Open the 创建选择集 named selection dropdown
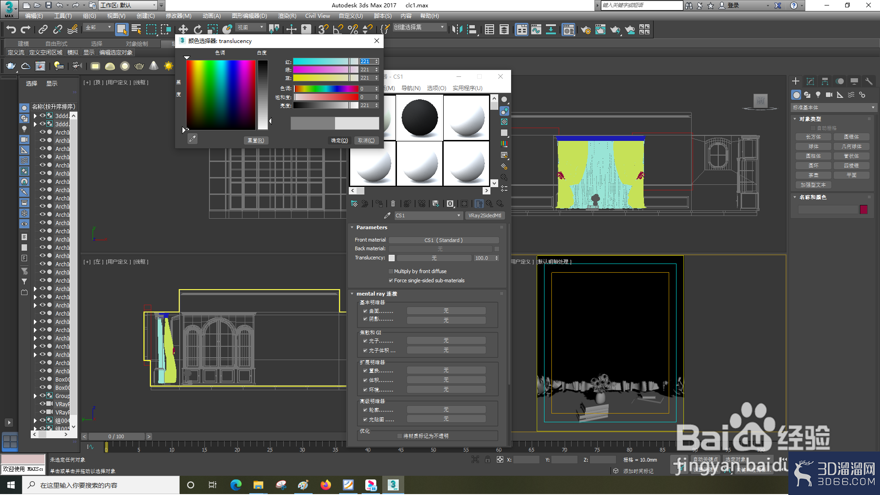 click(x=419, y=27)
